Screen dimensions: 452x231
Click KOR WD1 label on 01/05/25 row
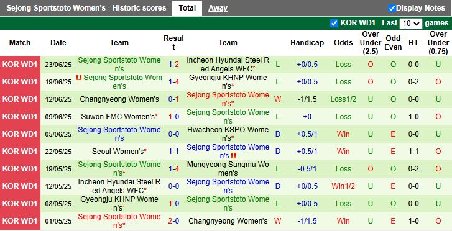[20, 221]
